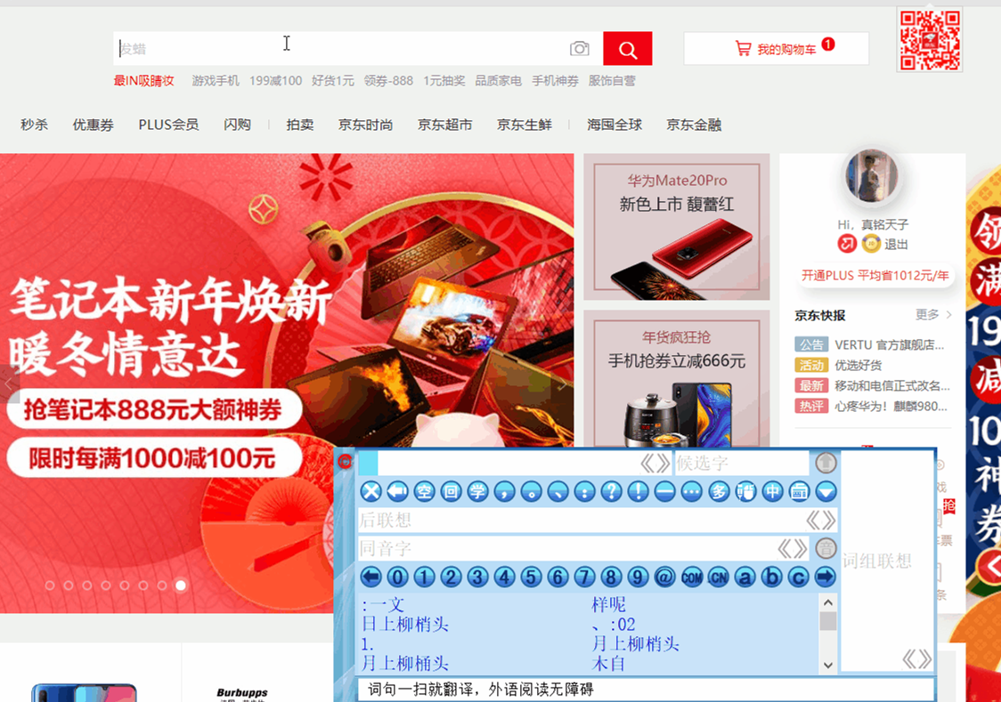Insert digit 9 from the number row

pos(638,577)
